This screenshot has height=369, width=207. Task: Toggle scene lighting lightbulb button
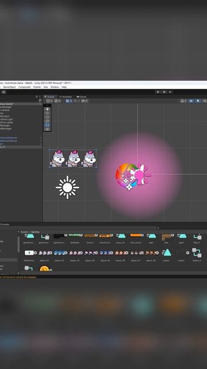pyautogui.click(x=198, y=101)
